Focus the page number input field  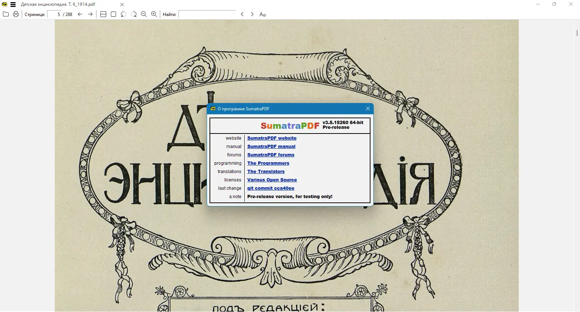click(54, 15)
